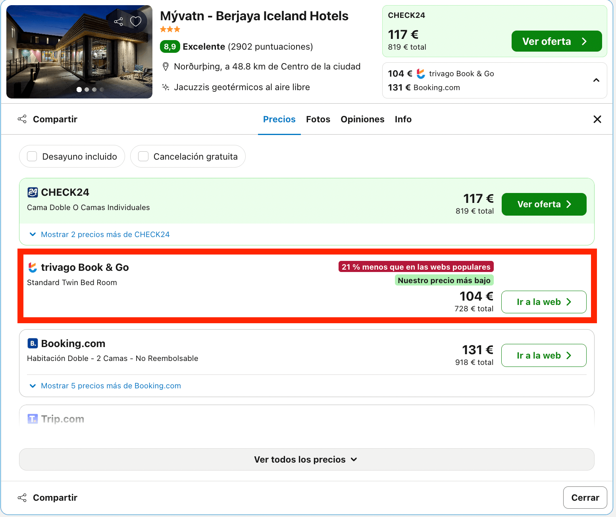This screenshot has height=517, width=616.
Task: Click 'Excelente (2902 puntuaciones)' text
Action: pos(248,46)
